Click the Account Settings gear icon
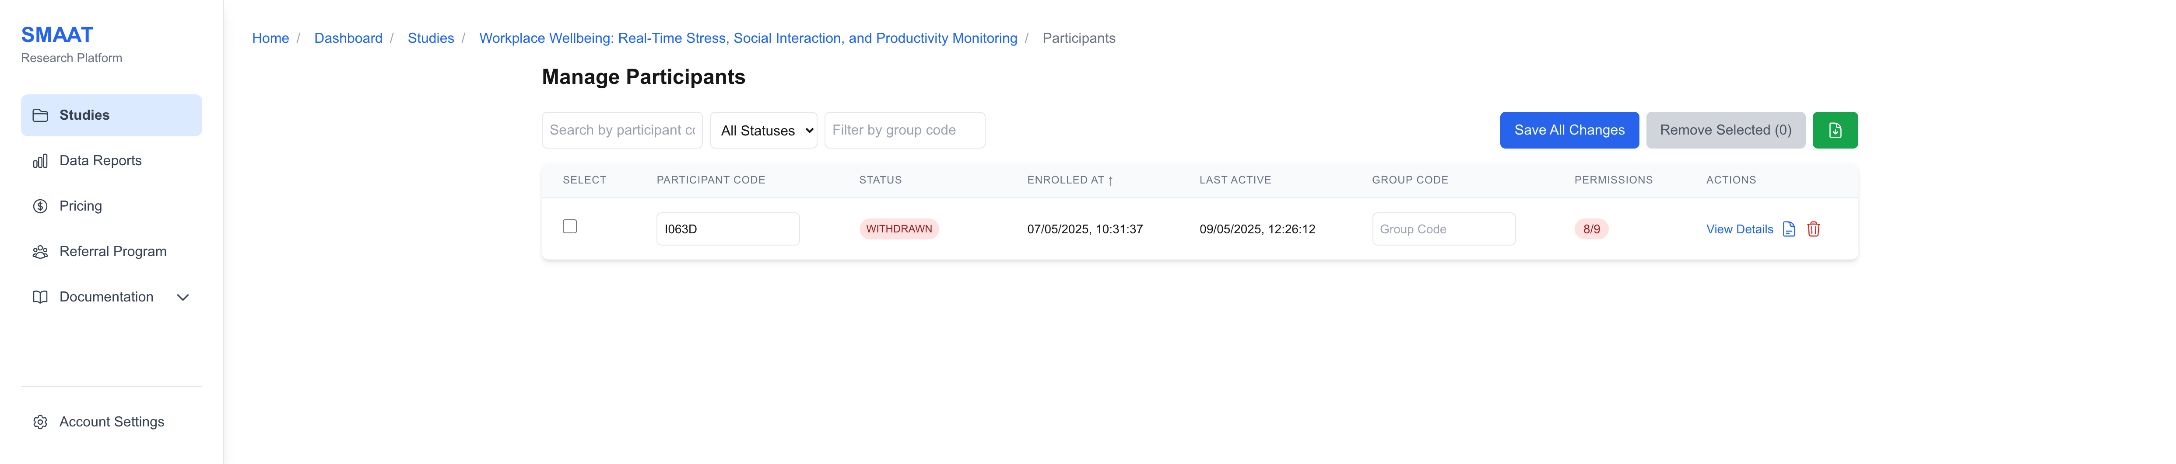Viewport: 2176px width, 464px height. point(40,422)
